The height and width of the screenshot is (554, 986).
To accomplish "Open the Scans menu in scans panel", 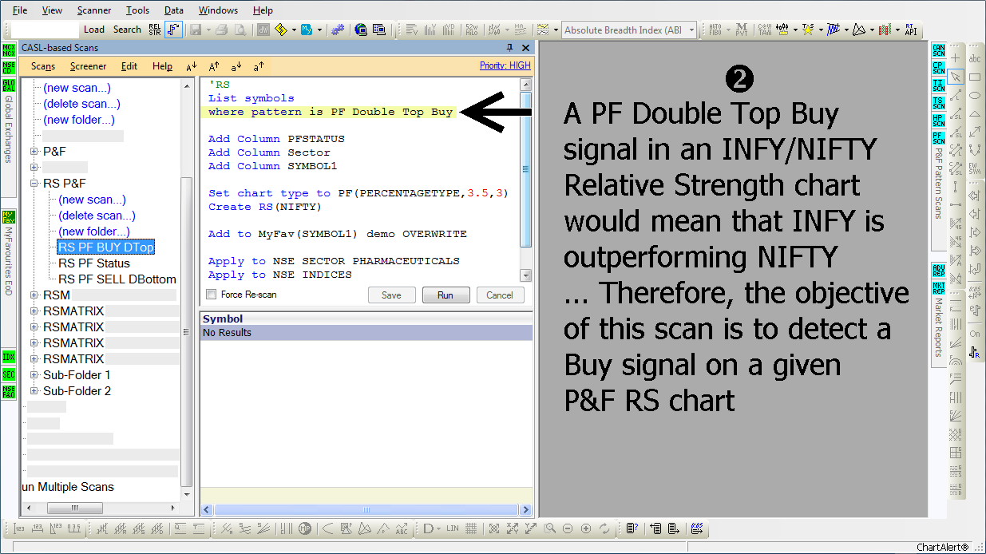I will tap(43, 66).
